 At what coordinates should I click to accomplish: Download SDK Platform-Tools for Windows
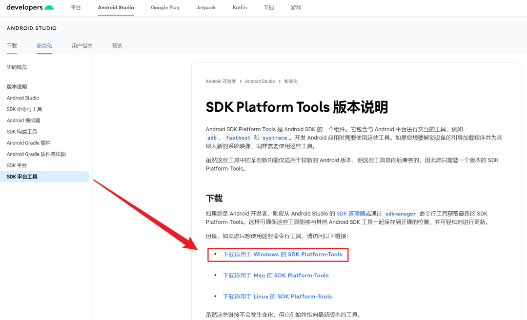(x=283, y=255)
